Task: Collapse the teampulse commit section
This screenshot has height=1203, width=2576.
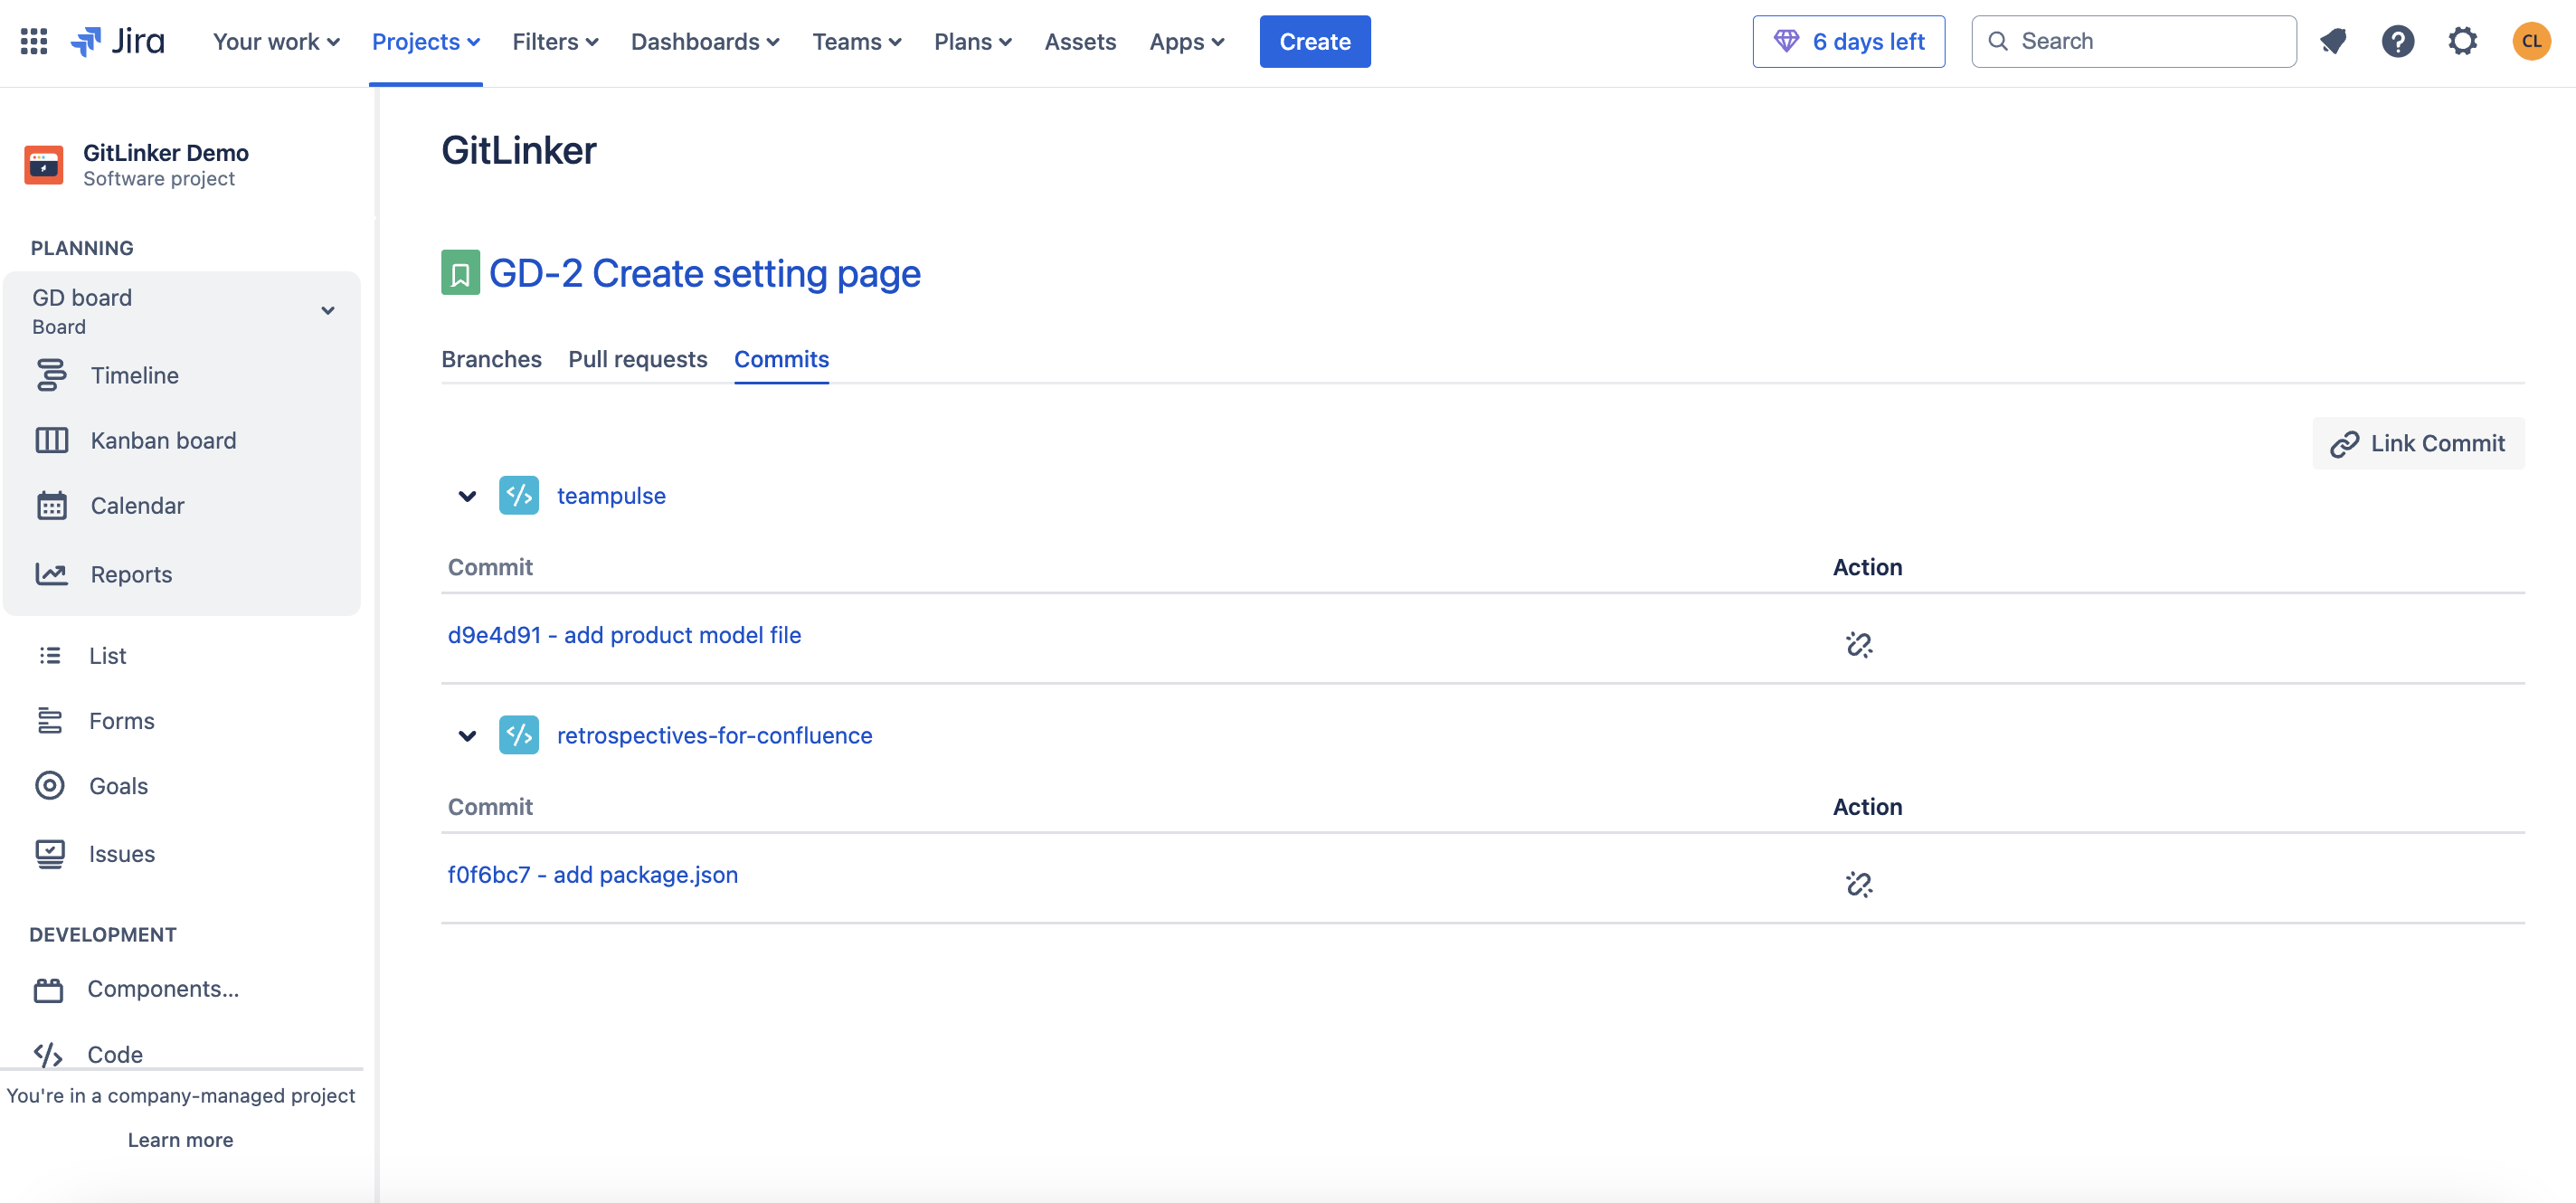Action: click(466, 495)
